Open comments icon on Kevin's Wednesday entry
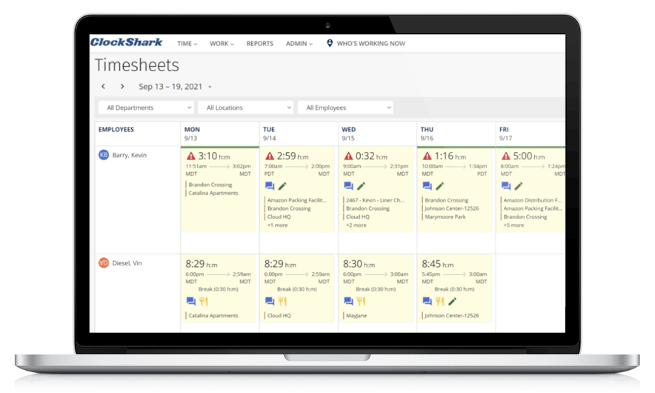This screenshot has height=393, width=655. coord(348,186)
